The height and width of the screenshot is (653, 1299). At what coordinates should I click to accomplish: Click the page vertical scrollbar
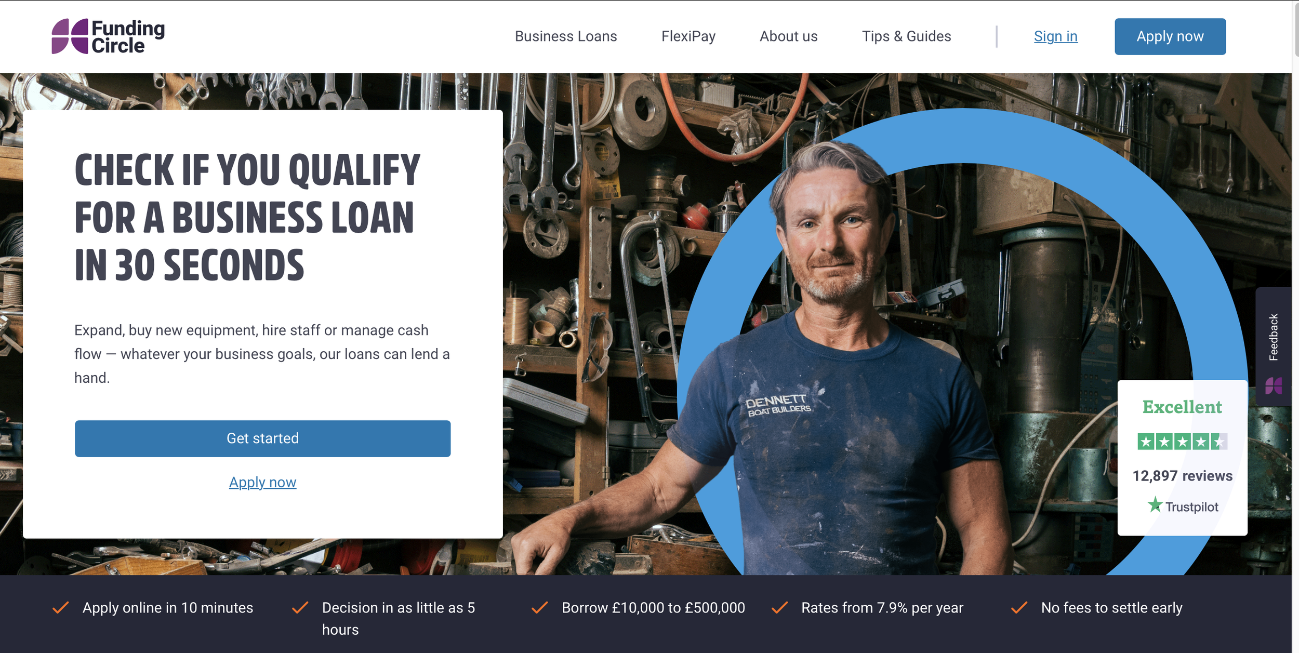click(1295, 326)
